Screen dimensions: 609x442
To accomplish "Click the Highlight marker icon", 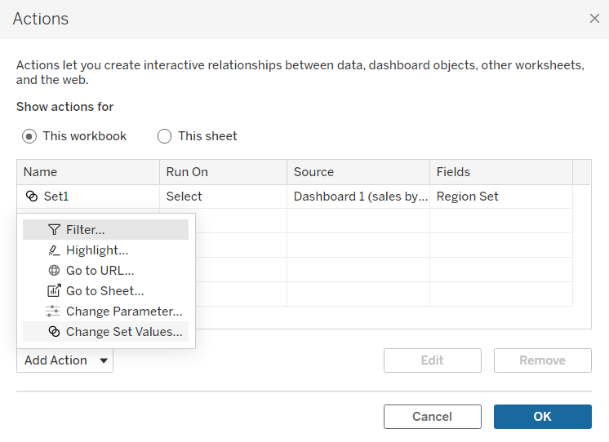I will 54,250.
